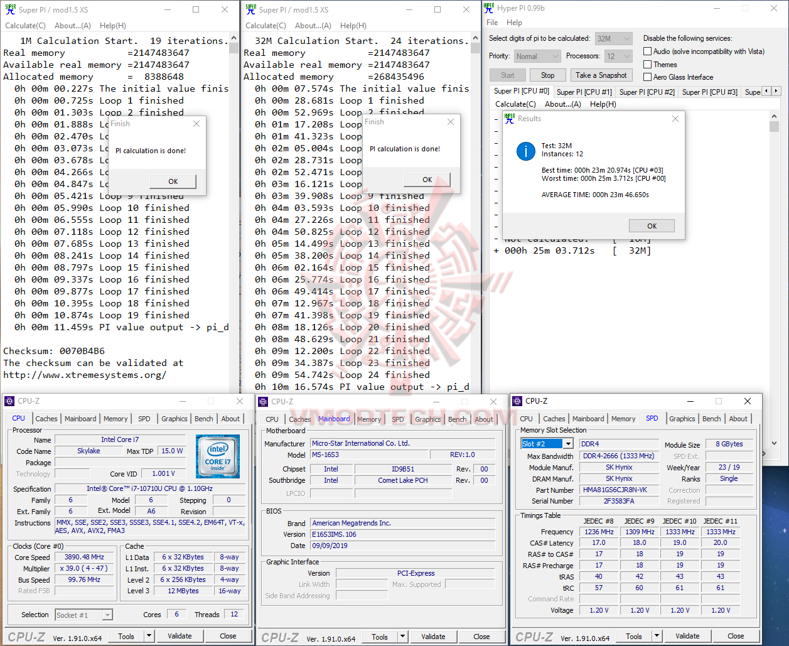Click the Super PI icon in the 32M window title
The width and height of the screenshot is (789, 646).
[x=251, y=9]
